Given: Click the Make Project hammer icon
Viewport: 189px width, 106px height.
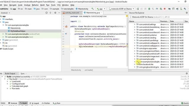Looking at the screenshot, I should point(92,9).
